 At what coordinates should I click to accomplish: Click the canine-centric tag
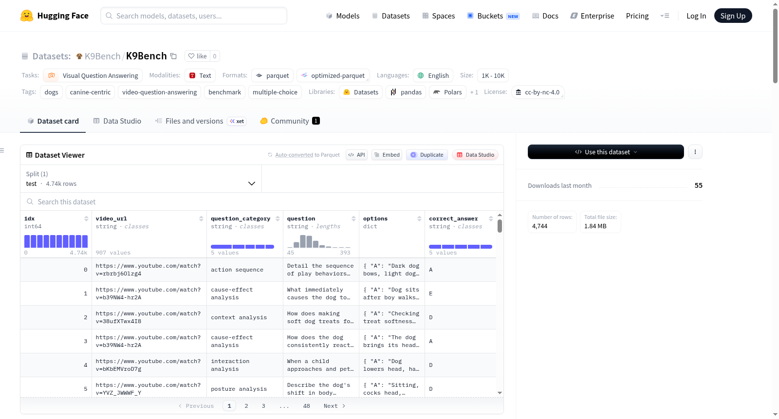90,92
